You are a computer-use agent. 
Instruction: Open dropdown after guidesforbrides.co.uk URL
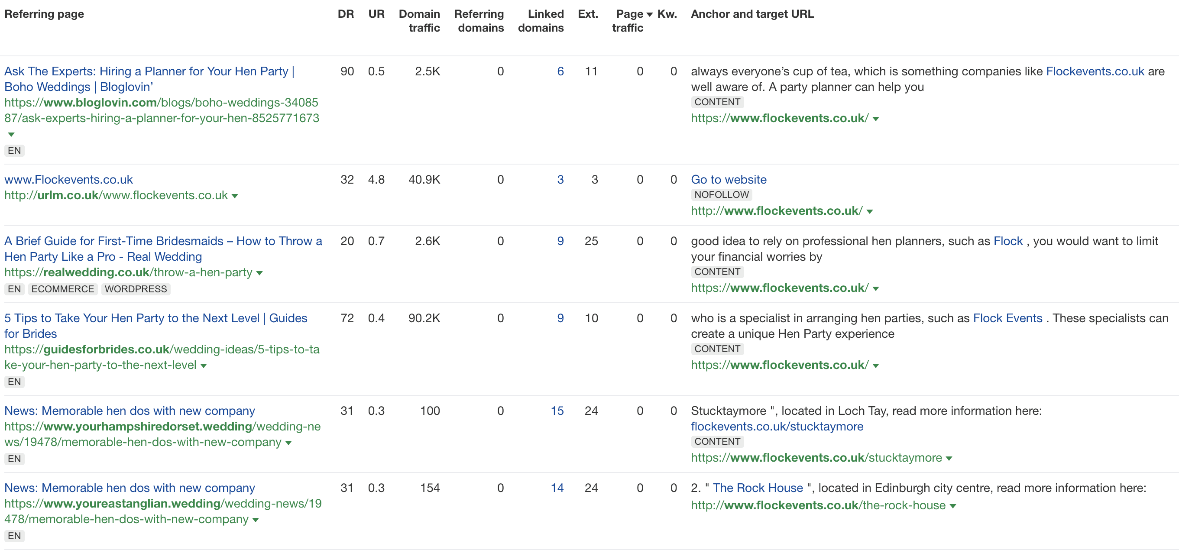(x=204, y=366)
